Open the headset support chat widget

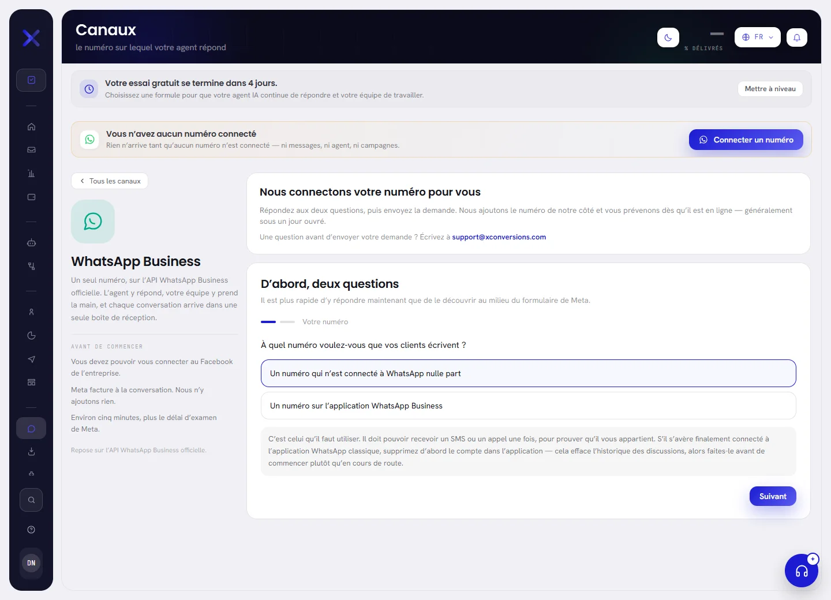point(802,571)
